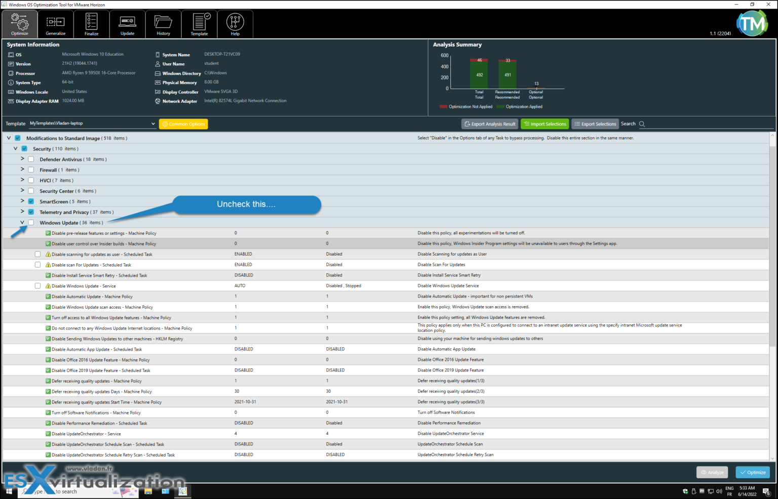This screenshot has height=499, width=778.
Task: Open the Generalize tool
Action: 55,23
